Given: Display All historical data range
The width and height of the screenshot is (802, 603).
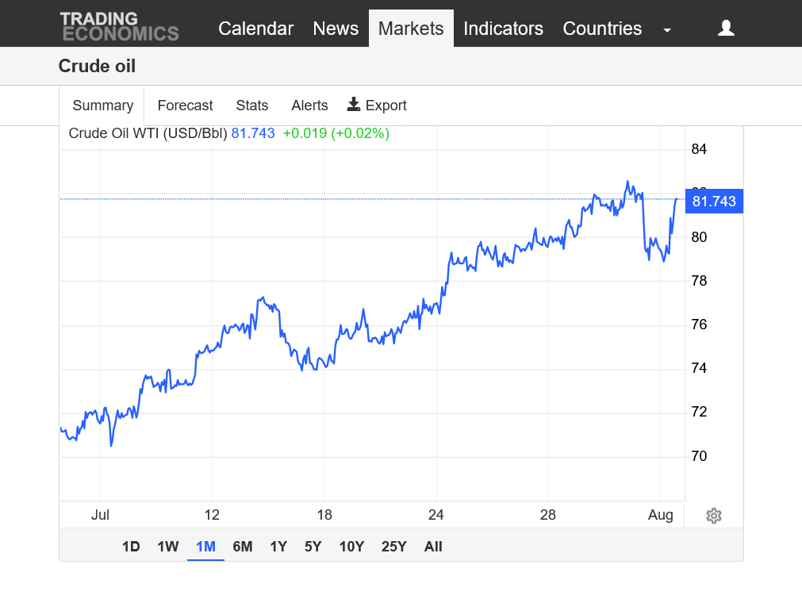Looking at the screenshot, I should (433, 546).
